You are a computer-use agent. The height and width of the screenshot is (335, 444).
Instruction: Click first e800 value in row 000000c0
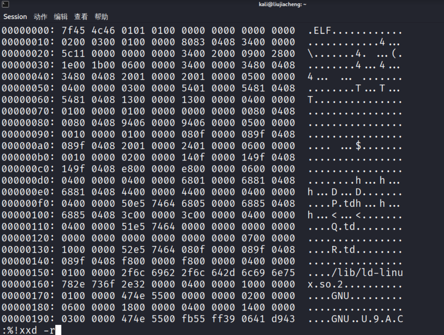tap(133, 169)
